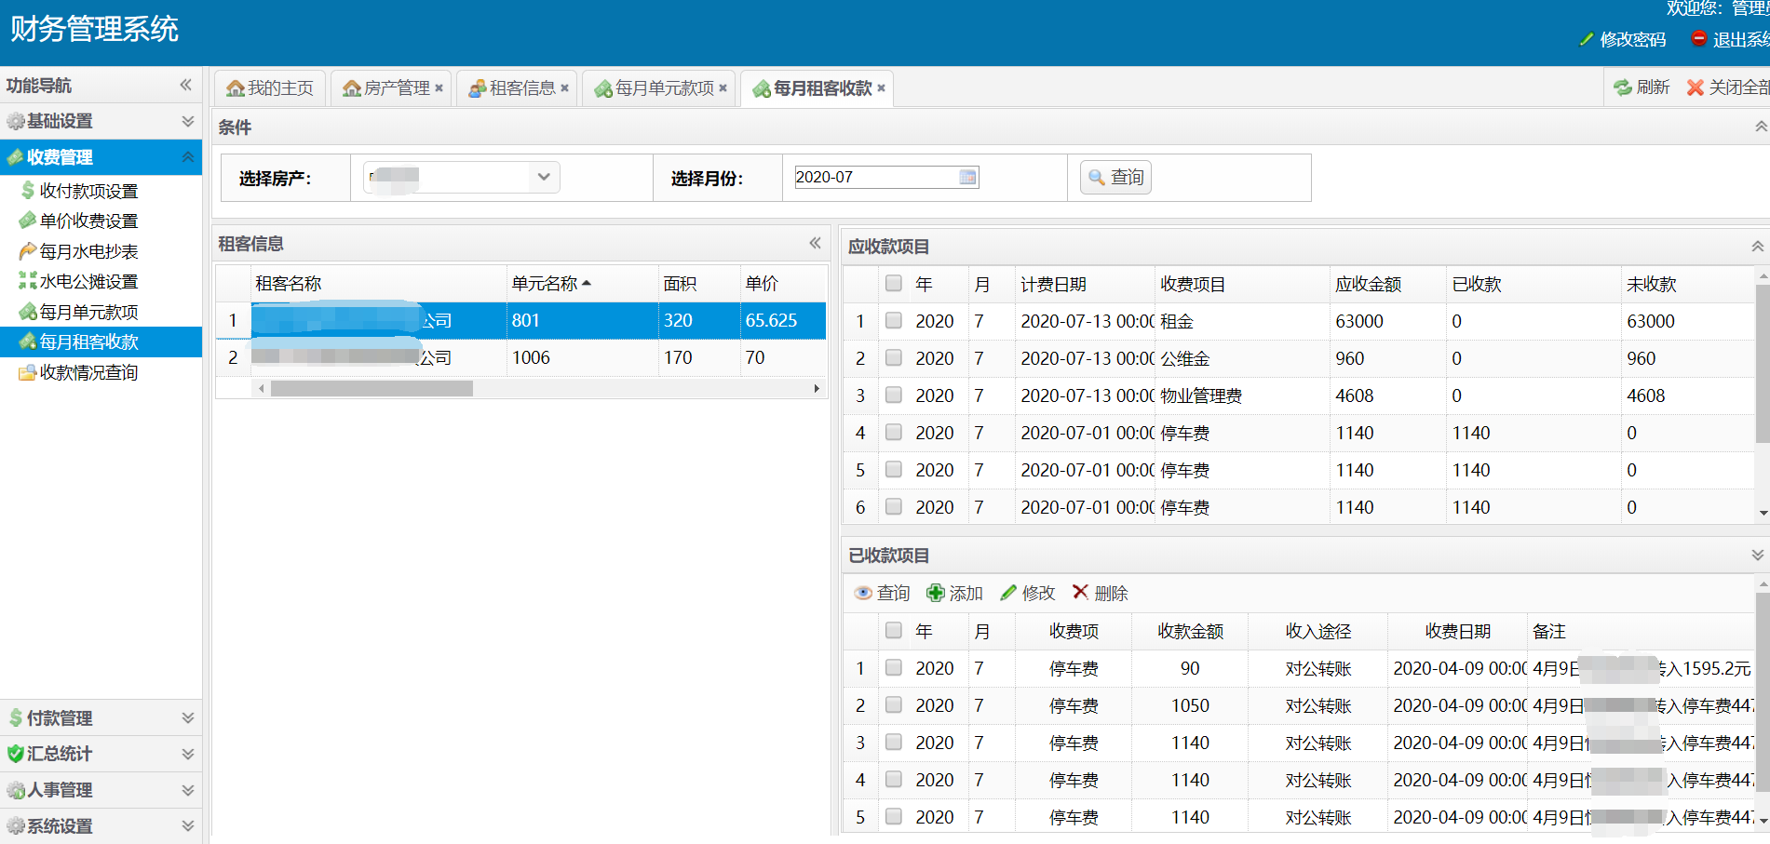Check row 4 停车费 checkbox in 应收款项目
1770x844 pixels.
pyautogui.click(x=894, y=432)
